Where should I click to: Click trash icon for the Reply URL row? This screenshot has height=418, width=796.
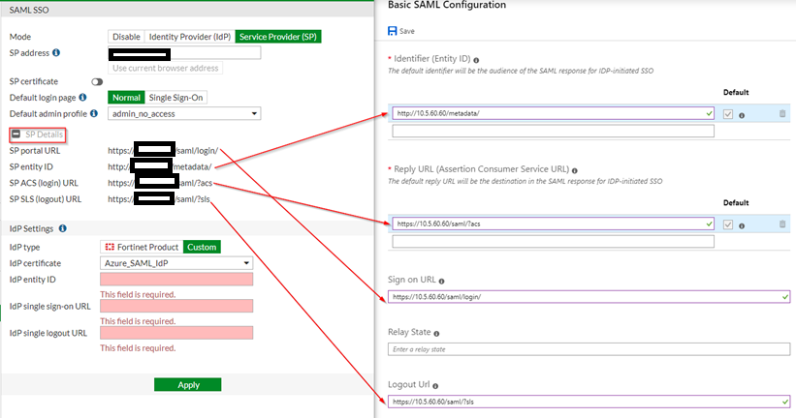[782, 224]
